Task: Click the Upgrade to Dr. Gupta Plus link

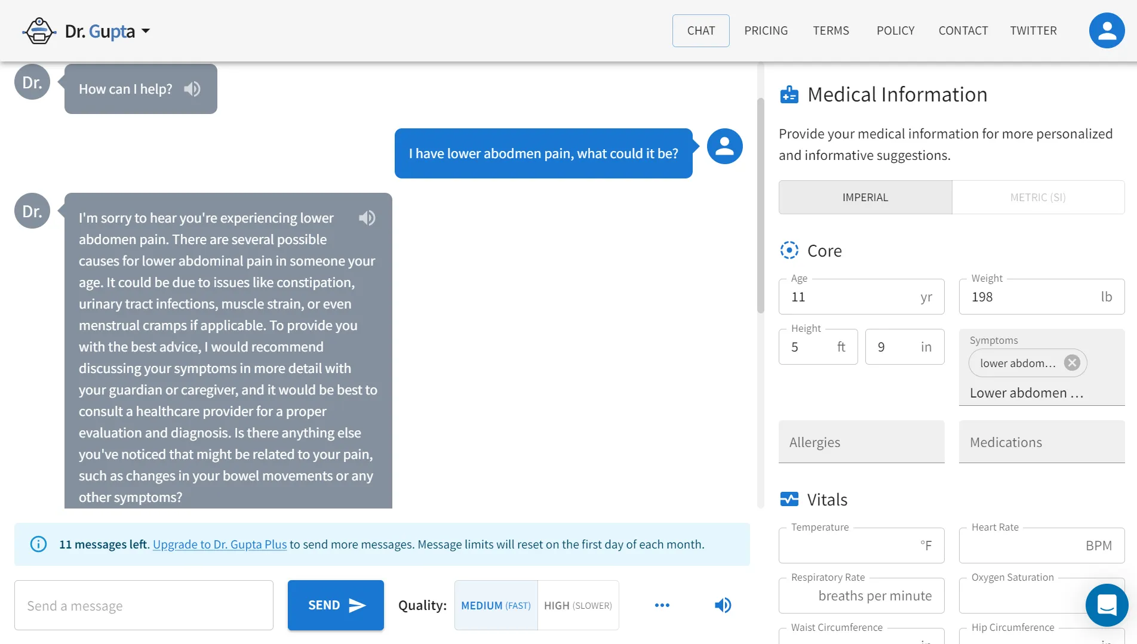Action: [x=220, y=544]
